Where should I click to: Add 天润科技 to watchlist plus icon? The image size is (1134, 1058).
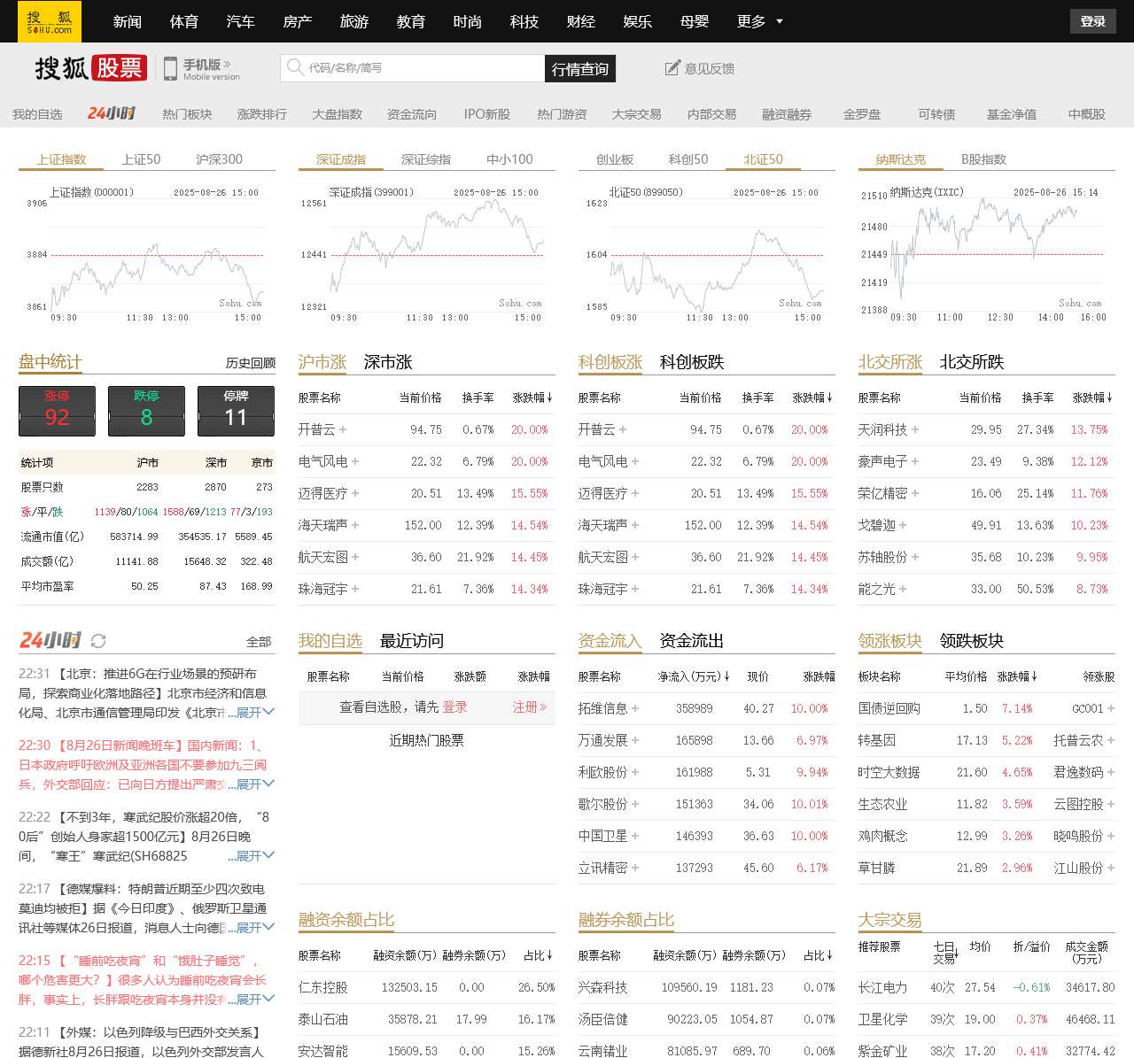coord(915,429)
